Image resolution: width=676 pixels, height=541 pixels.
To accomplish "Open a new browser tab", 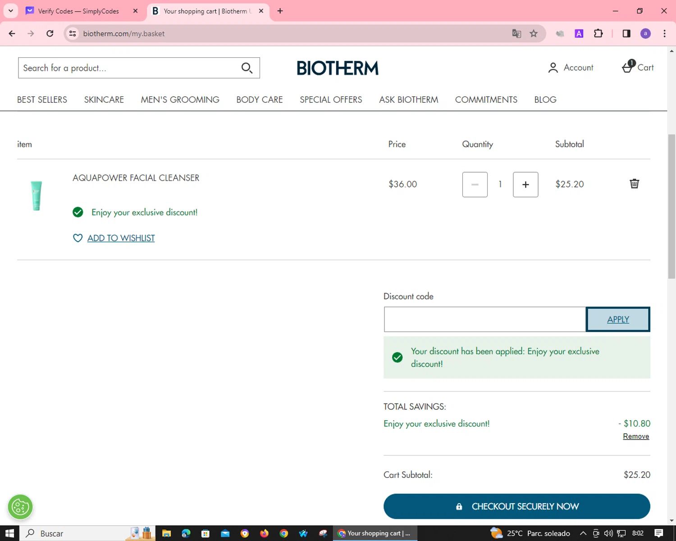I will (280, 11).
